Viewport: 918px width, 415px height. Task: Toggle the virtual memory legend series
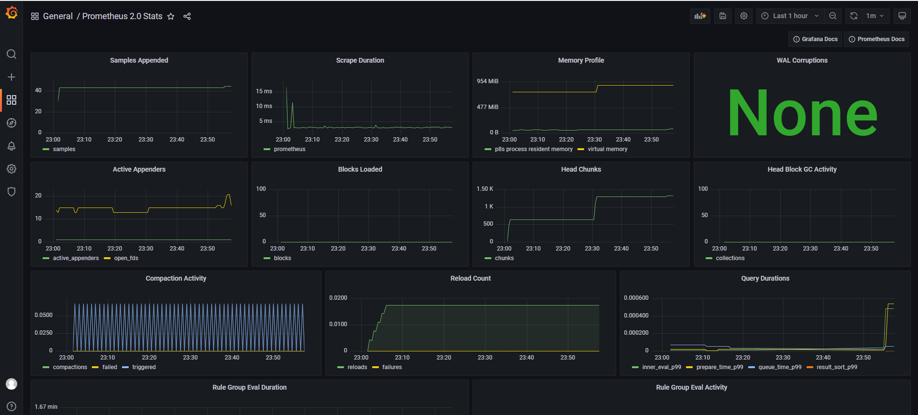pos(608,149)
